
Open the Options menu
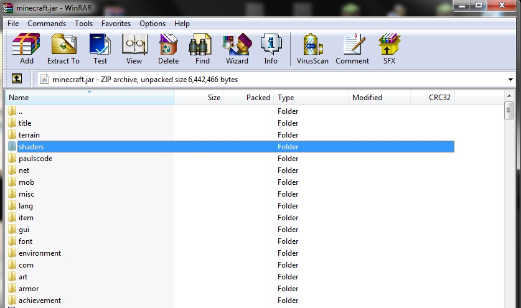(x=153, y=24)
